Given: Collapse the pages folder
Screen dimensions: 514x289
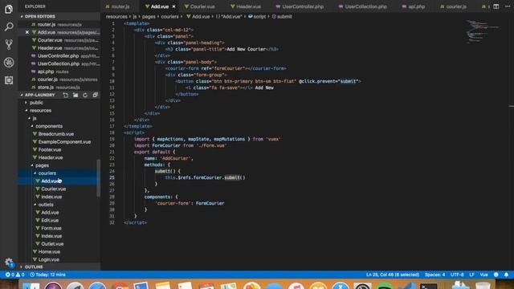Looking at the screenshot, I should click(42, 165).
